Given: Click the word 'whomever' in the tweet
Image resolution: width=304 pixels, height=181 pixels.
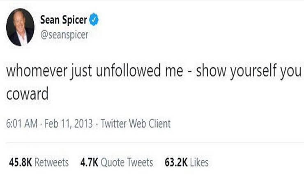Looking at the screenshot, I should click(x=37, y=70).
